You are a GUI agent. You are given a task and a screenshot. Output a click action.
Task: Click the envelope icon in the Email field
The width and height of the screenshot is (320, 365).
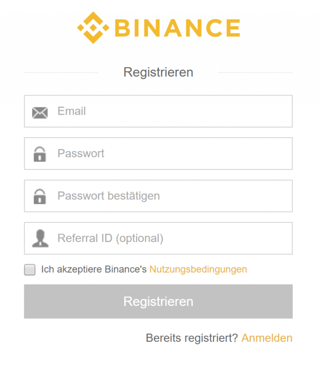(x=40, y=113)
